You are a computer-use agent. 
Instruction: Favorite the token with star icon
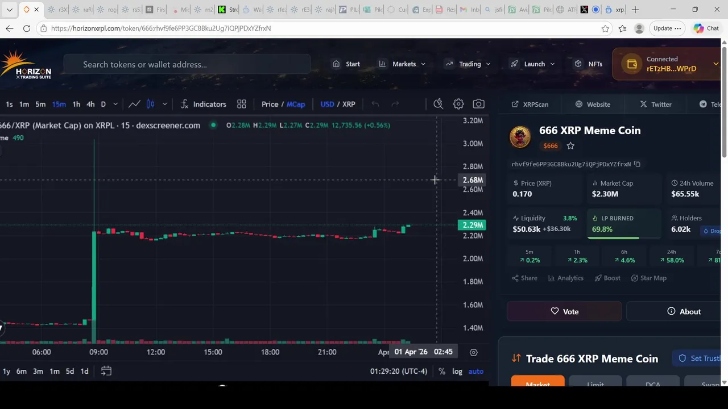[x=570, y=146]
